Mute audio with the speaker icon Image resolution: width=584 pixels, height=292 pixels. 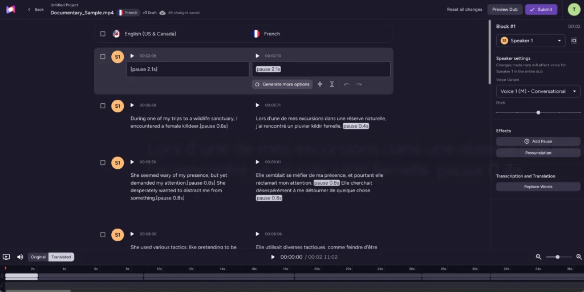coord(20,257)
